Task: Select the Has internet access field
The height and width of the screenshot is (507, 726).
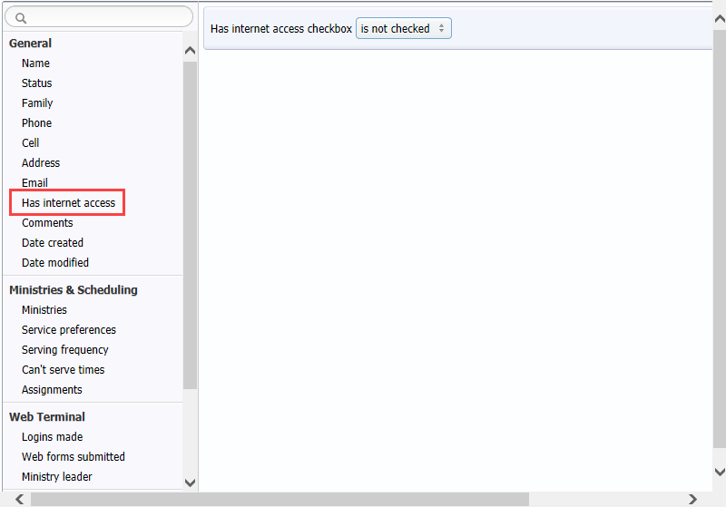Action: pyautogui.click(x=68, y=203)
